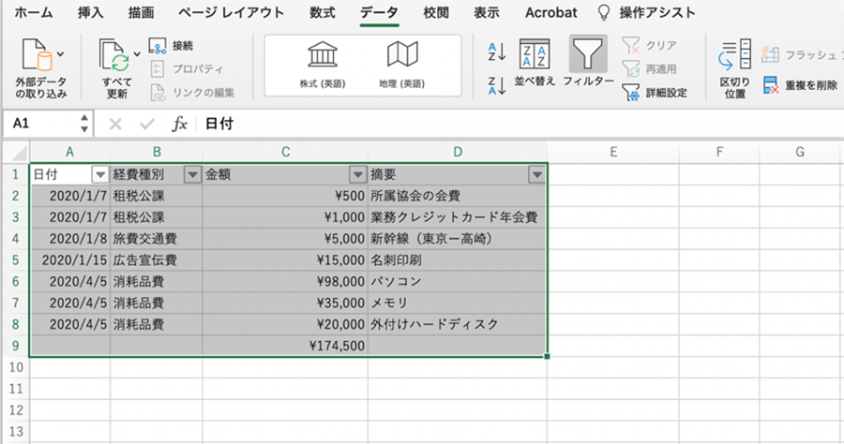Open the 経費種別 column filter dropdown

click(191, 174)
